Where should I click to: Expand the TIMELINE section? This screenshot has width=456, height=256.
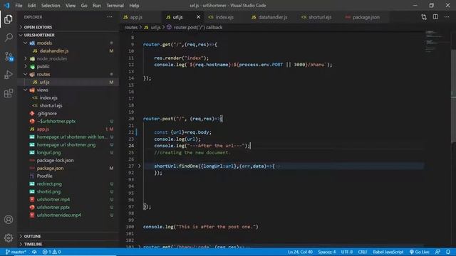coord(33,244)
